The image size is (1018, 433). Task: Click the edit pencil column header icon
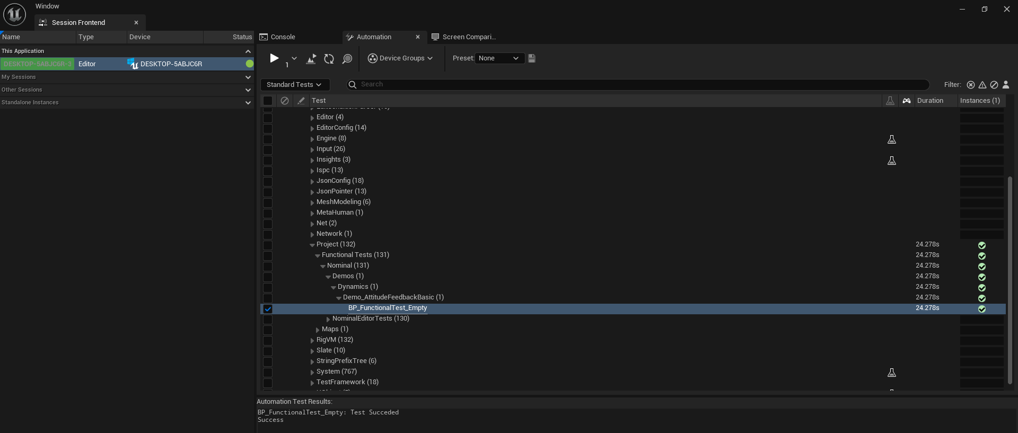(x=301, y=101)
